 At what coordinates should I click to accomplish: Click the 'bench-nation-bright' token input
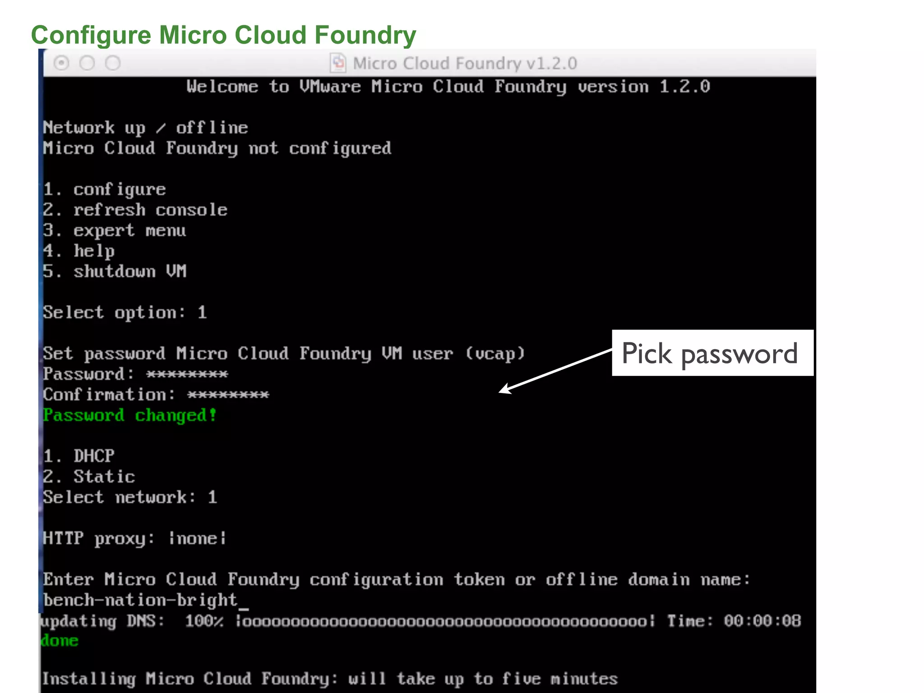point(145,601)
